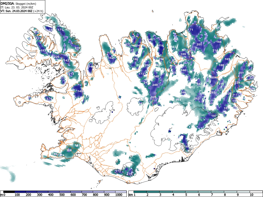This screenshot has width=263, height=197.
Task: Click the '366' value on the southwest peninsula
Action: coord(69,150)
